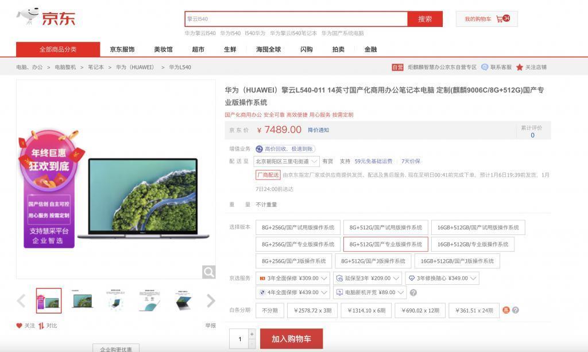Select version 8G+512G/国产试用版操作系统
The height and width of the screenshot is (352, 588).
(x=385, y=227)
